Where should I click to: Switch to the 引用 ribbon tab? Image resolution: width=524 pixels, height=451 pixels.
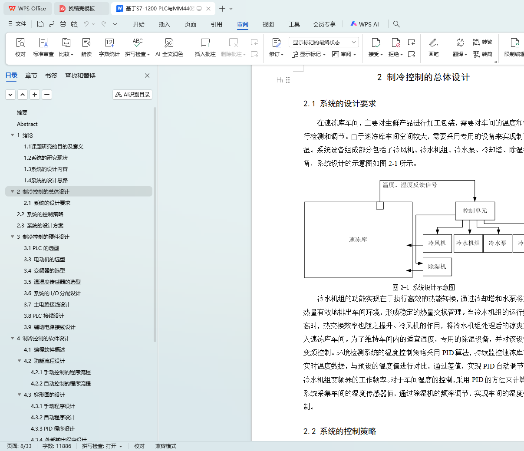pyautogui.click(x=217, y=24)
